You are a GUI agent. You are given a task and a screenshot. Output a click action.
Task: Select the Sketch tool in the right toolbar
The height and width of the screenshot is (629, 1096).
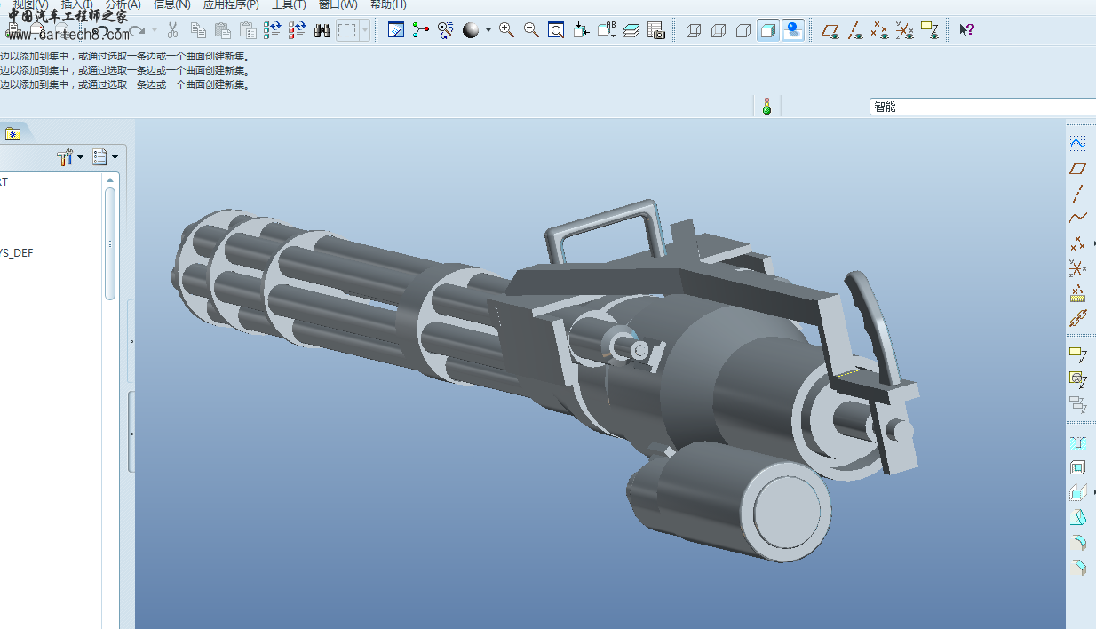click(x=1077, y=143)
